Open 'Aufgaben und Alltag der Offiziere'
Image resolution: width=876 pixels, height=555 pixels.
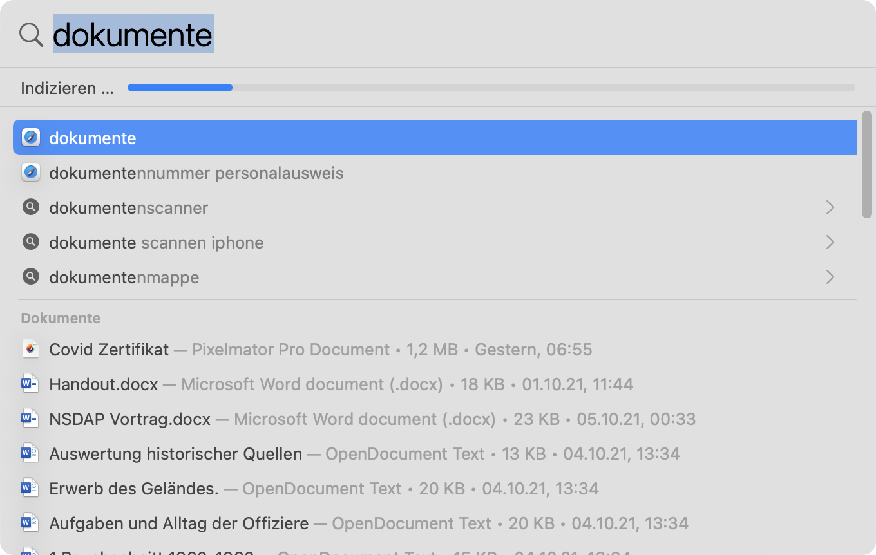click(179, 523)
